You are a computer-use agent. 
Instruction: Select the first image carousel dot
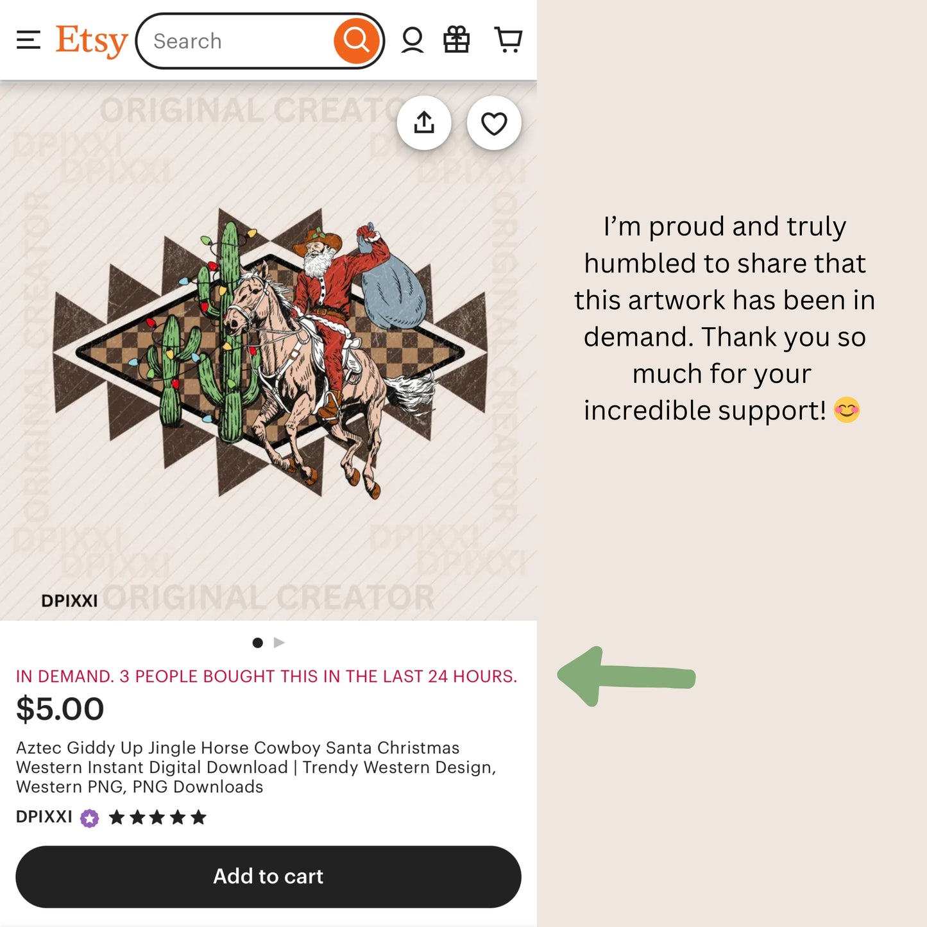(x=258, y=643)
